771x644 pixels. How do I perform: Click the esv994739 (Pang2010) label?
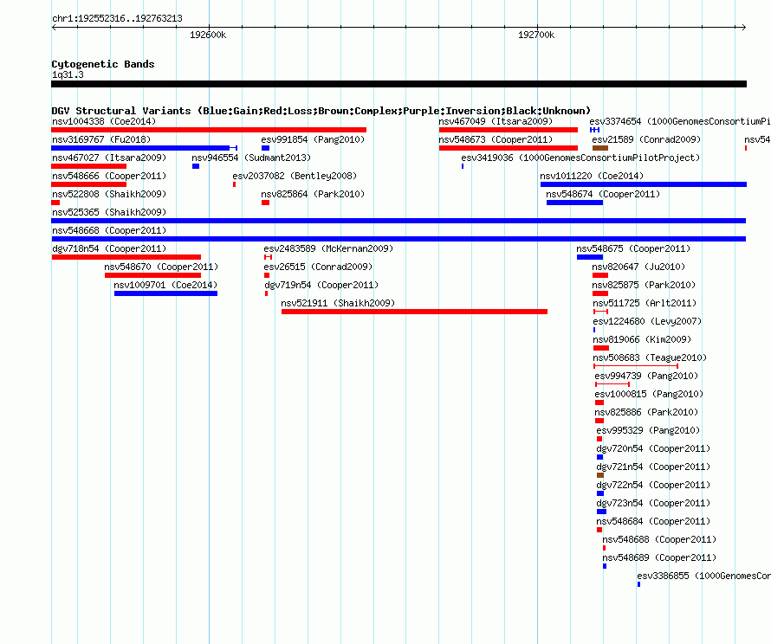646,376
